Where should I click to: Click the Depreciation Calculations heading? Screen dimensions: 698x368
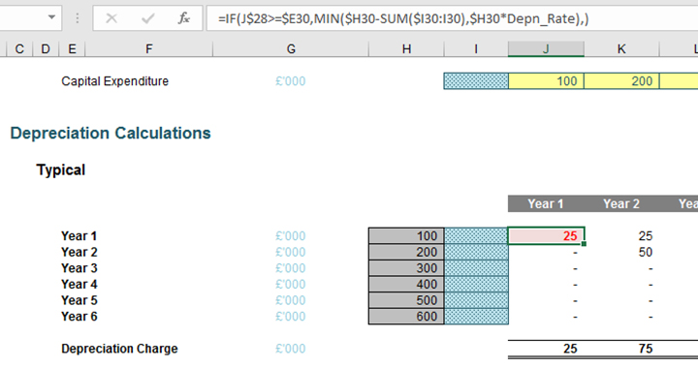(x=111, y=133)
